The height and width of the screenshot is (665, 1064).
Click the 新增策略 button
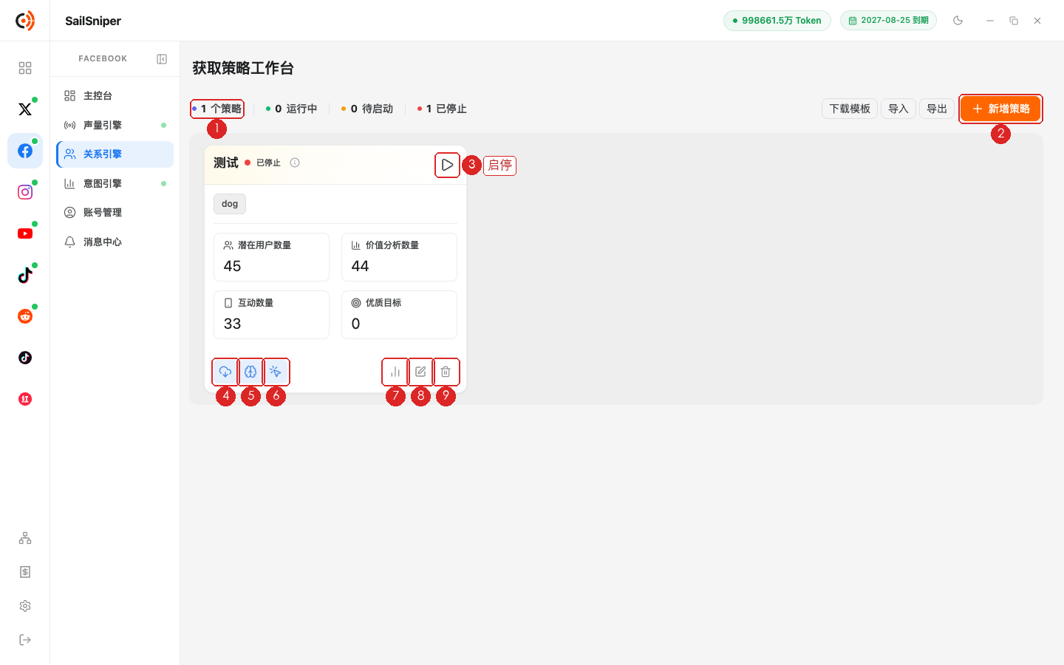[1000, 109]
